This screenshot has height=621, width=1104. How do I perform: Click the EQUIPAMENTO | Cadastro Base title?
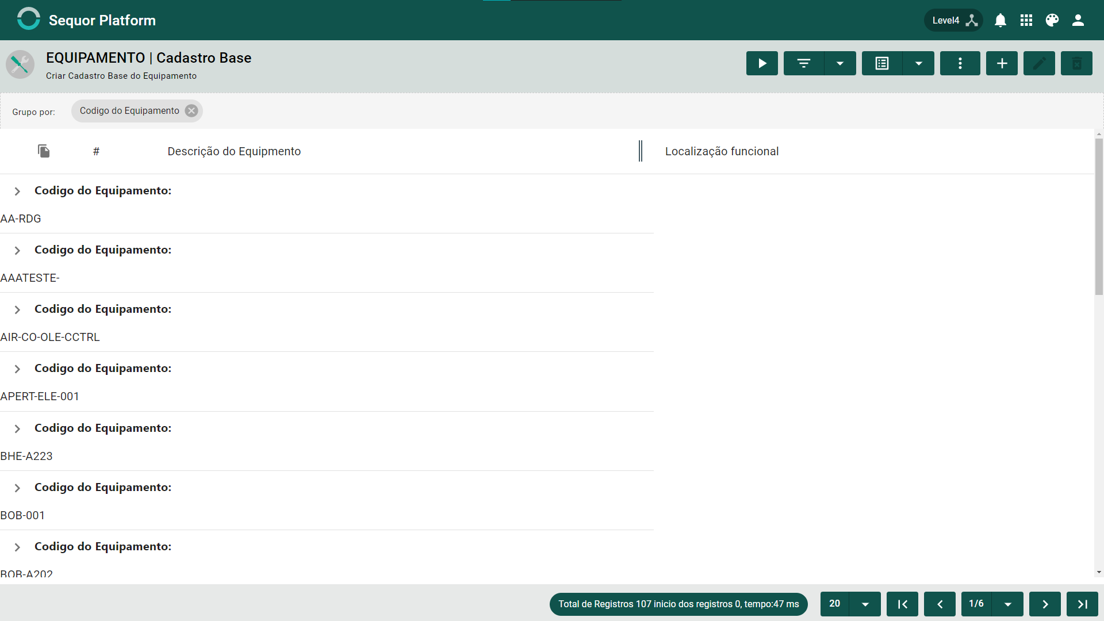149,58
